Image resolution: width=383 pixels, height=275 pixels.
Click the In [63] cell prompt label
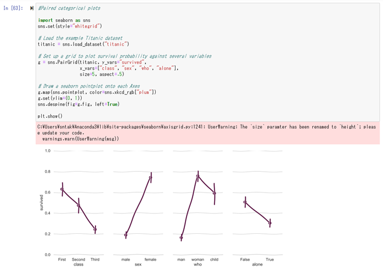13,8
